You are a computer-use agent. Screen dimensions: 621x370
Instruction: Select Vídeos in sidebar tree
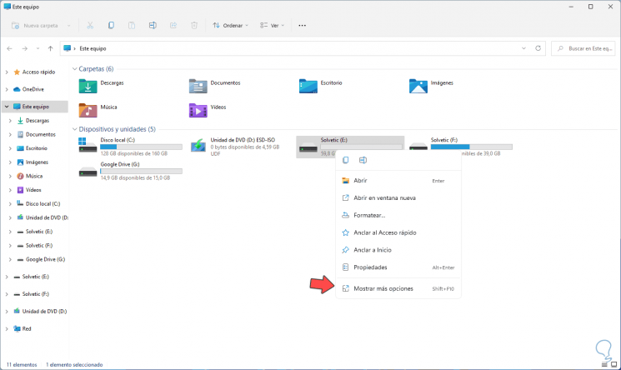click(x=33, y=190)
